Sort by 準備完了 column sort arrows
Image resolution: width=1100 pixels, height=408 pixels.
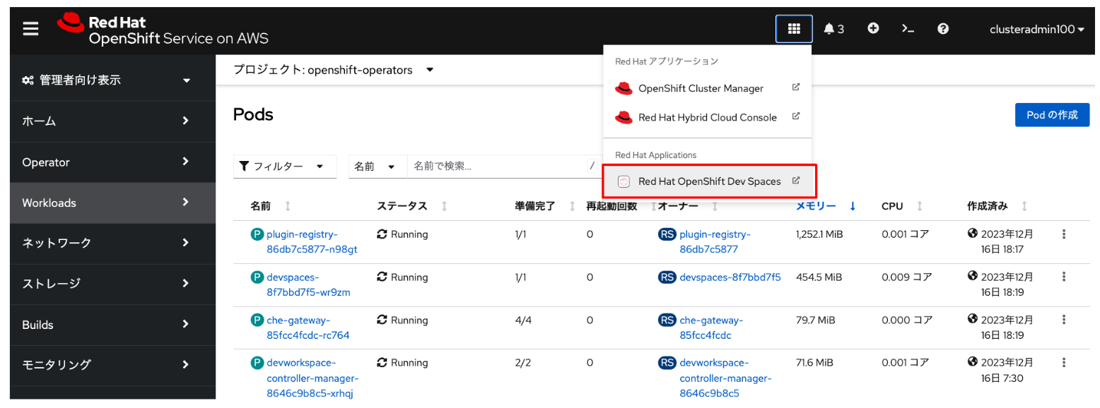(x=571, y=206)
